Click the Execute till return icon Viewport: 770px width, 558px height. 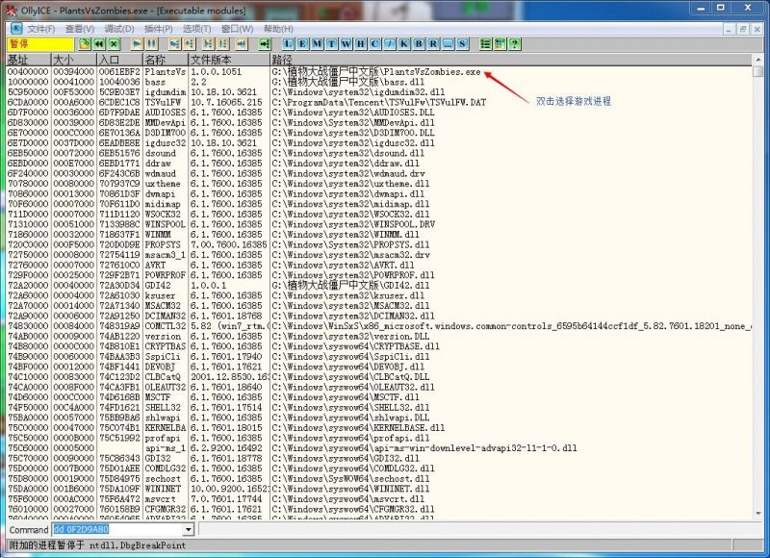pos(242,44)
